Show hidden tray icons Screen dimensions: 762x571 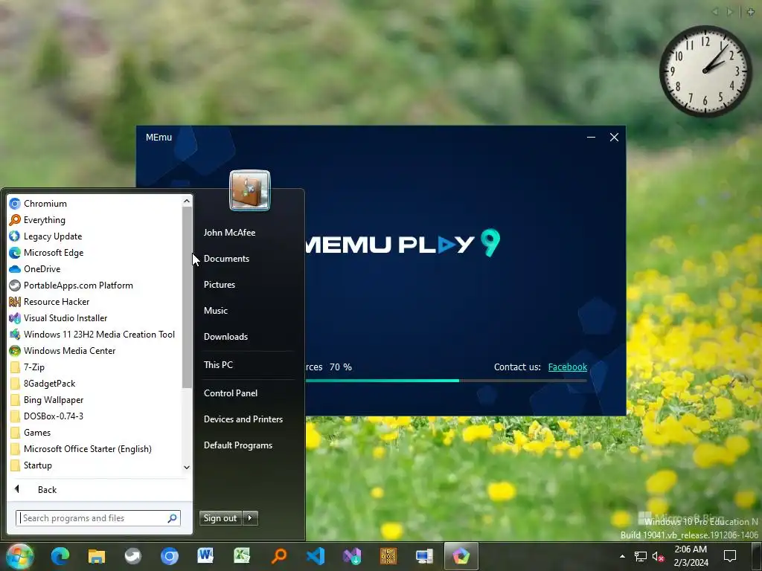(623, 556)
